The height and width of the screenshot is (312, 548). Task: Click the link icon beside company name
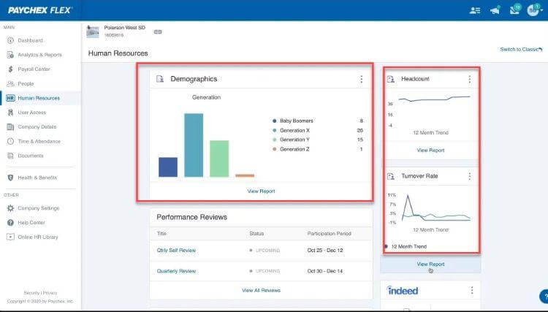158,31
